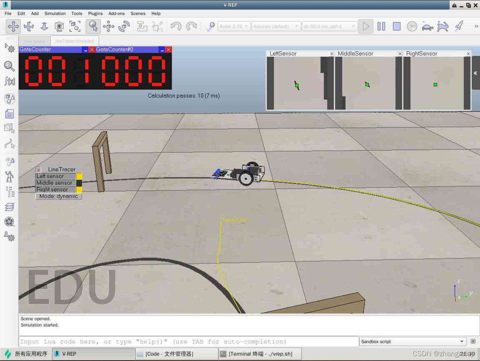This screenshot has width=480, height=361.
Task: Toggle the scene hierarchy icon
Action: [x=10, y=192]
